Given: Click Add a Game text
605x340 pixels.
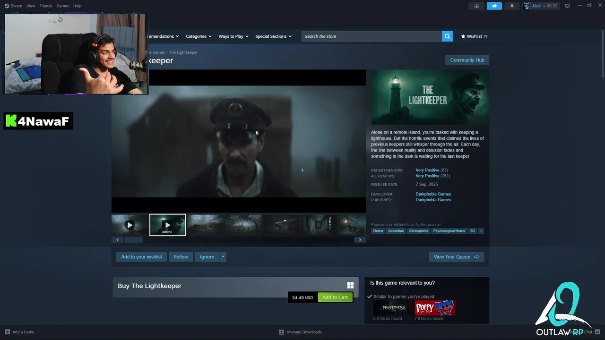Looking at the screenshot, I should [x=23, y=332].
